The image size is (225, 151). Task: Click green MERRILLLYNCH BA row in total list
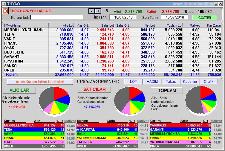[x=180, y=134]
